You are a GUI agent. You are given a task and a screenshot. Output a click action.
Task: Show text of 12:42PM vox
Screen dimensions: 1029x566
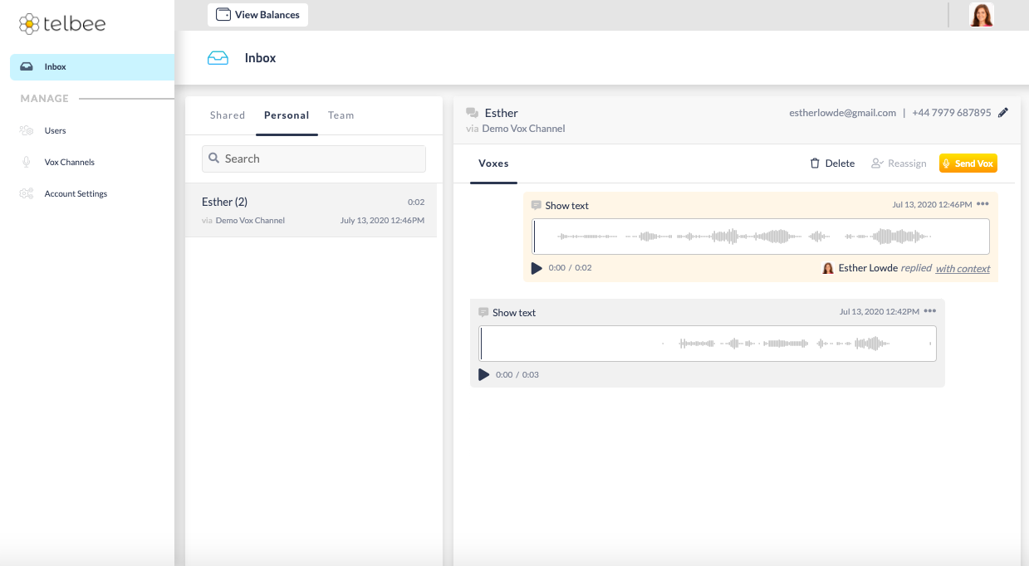513,313
